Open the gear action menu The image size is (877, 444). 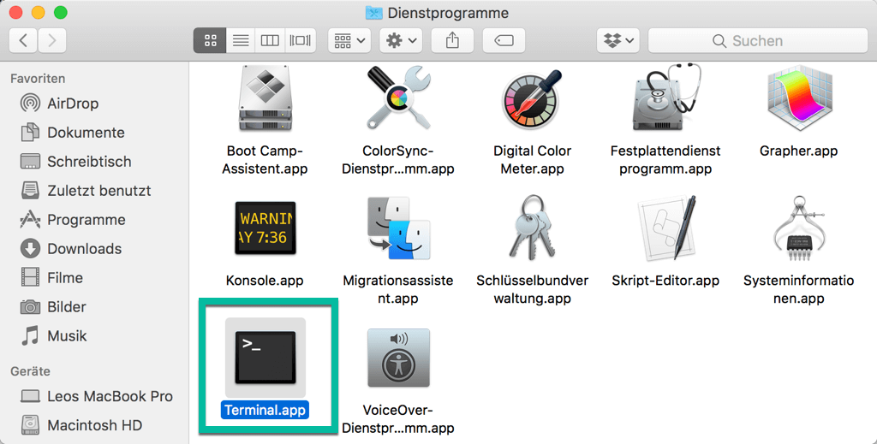pos(401,40)
